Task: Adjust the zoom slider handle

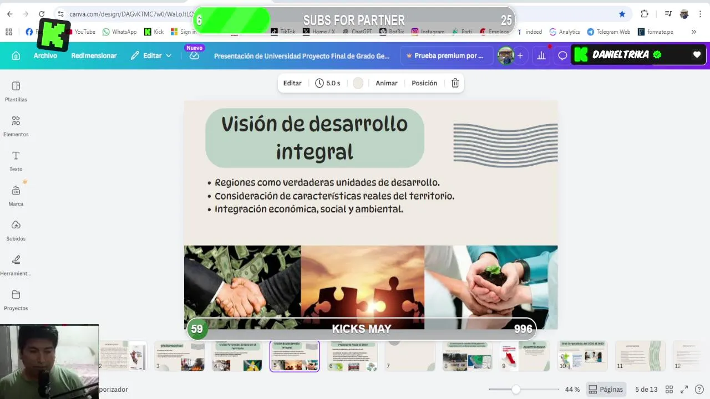Action: coord(516,390)
